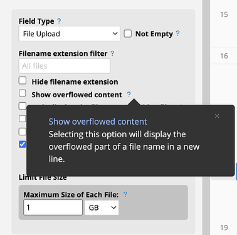Click the Filename extension filter help icon
The height and width of the screenshot is (235, 237).
pyautogui.click(x=112, y=53)
